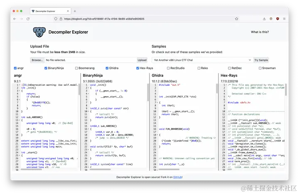Enable the RecStudio checkbox
The image size is (299, 194).
(168, 68)
